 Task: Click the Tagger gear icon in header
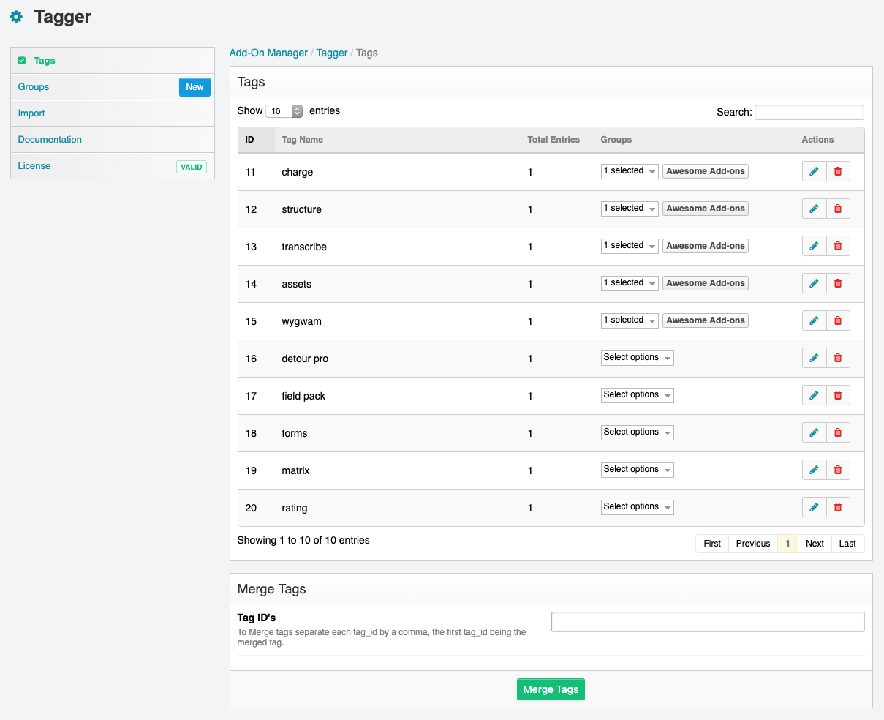point(16,17)
